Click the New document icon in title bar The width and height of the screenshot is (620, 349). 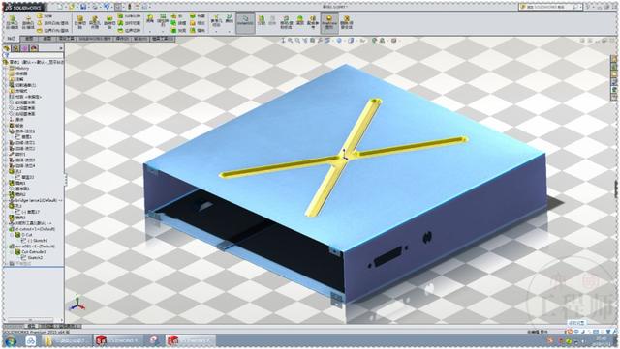60,7
